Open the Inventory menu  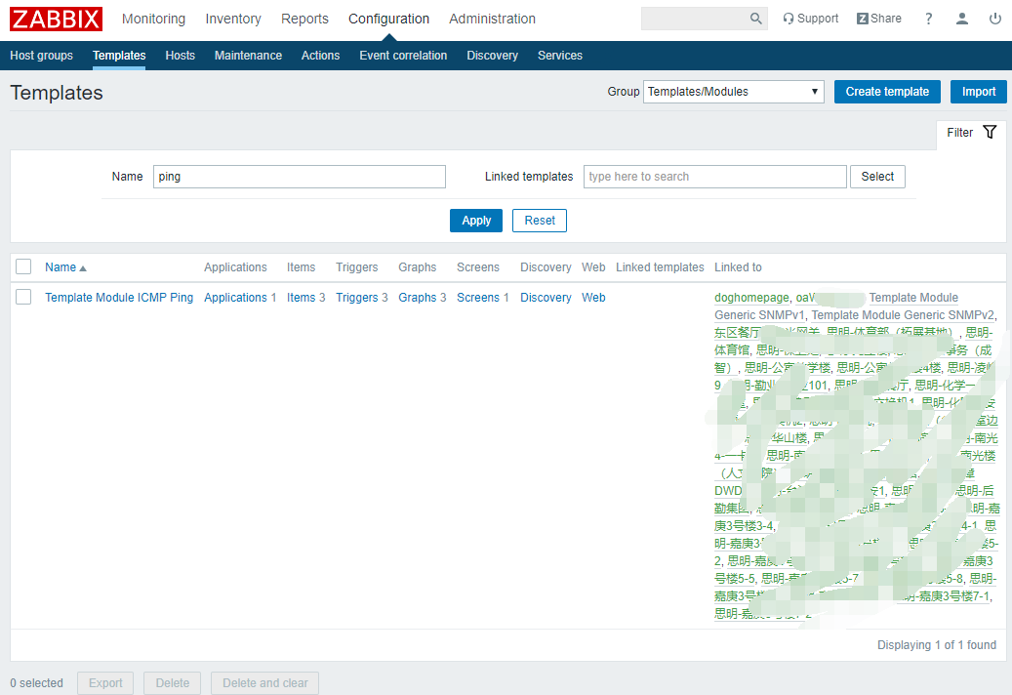pos(233,19)
